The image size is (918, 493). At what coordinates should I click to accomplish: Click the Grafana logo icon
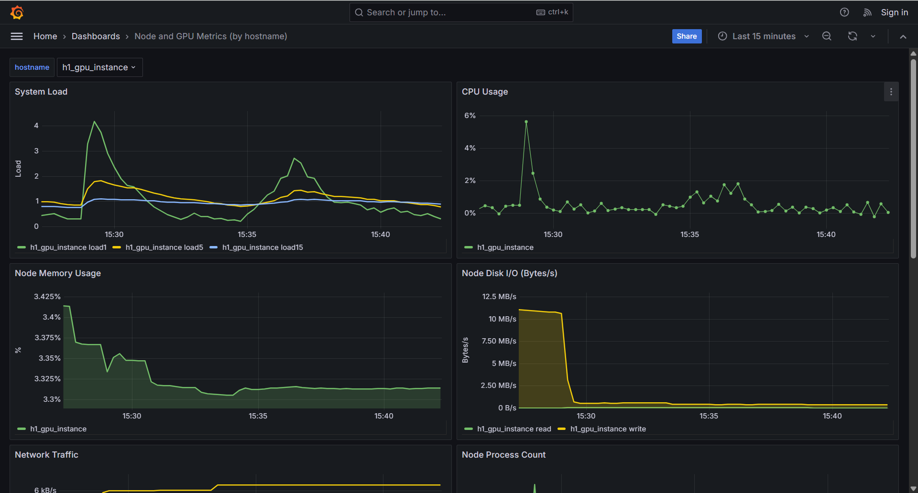[17, 12]
